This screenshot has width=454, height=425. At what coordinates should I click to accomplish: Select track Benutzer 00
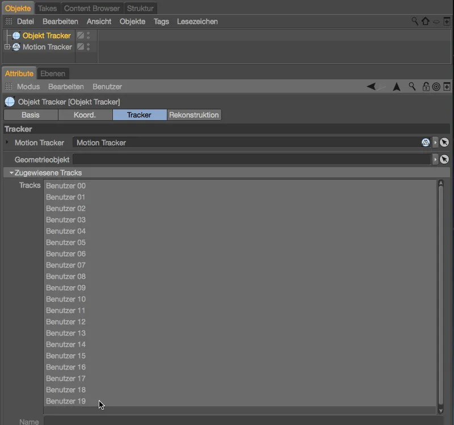239,186
